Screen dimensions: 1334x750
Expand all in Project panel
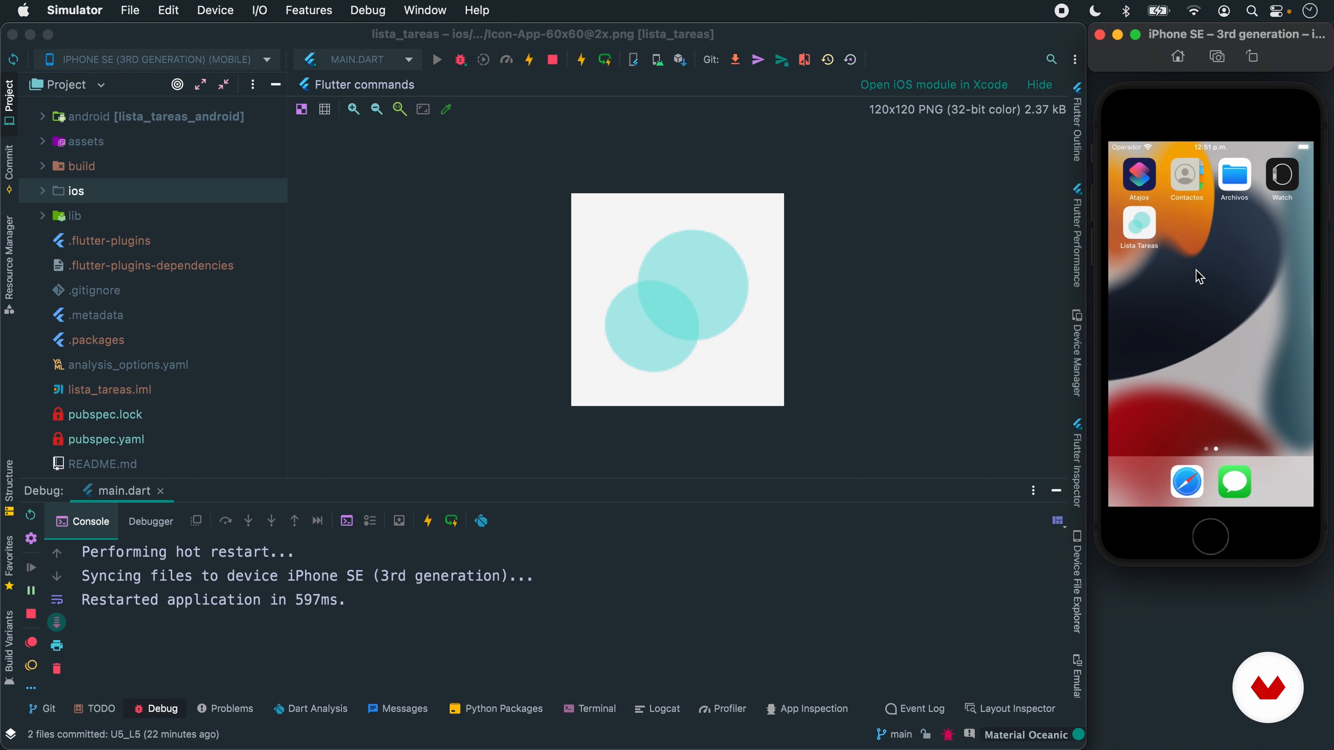[200, 84]
